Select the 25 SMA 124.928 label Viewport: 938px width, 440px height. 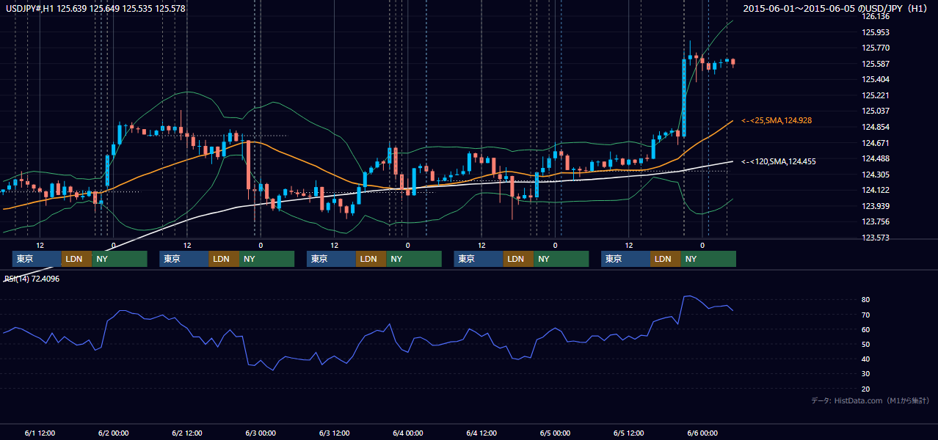click(777, 120)
